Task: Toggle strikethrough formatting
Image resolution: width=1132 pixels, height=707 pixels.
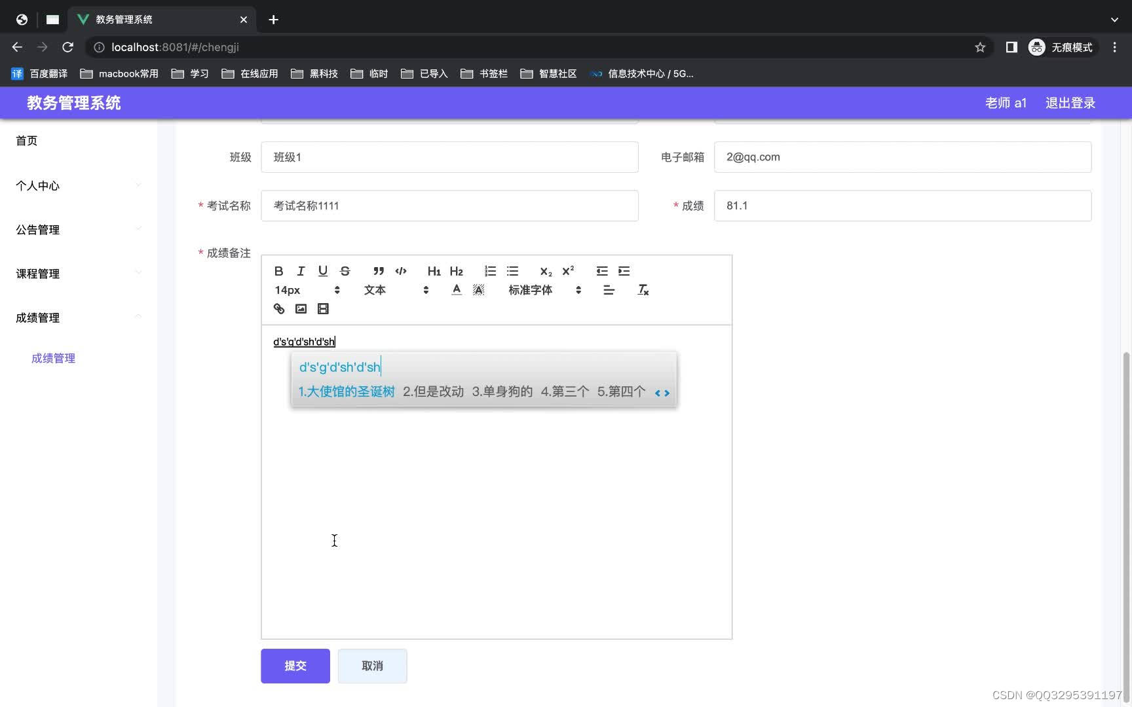Action: pos(345,271)
